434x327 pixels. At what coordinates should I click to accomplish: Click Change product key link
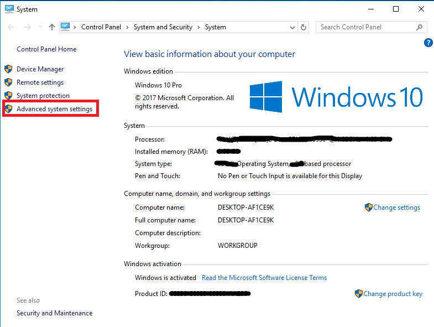pyautogui.click(x=393, y=294)
